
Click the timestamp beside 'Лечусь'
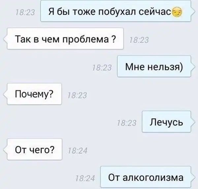(x=127, y=123)
